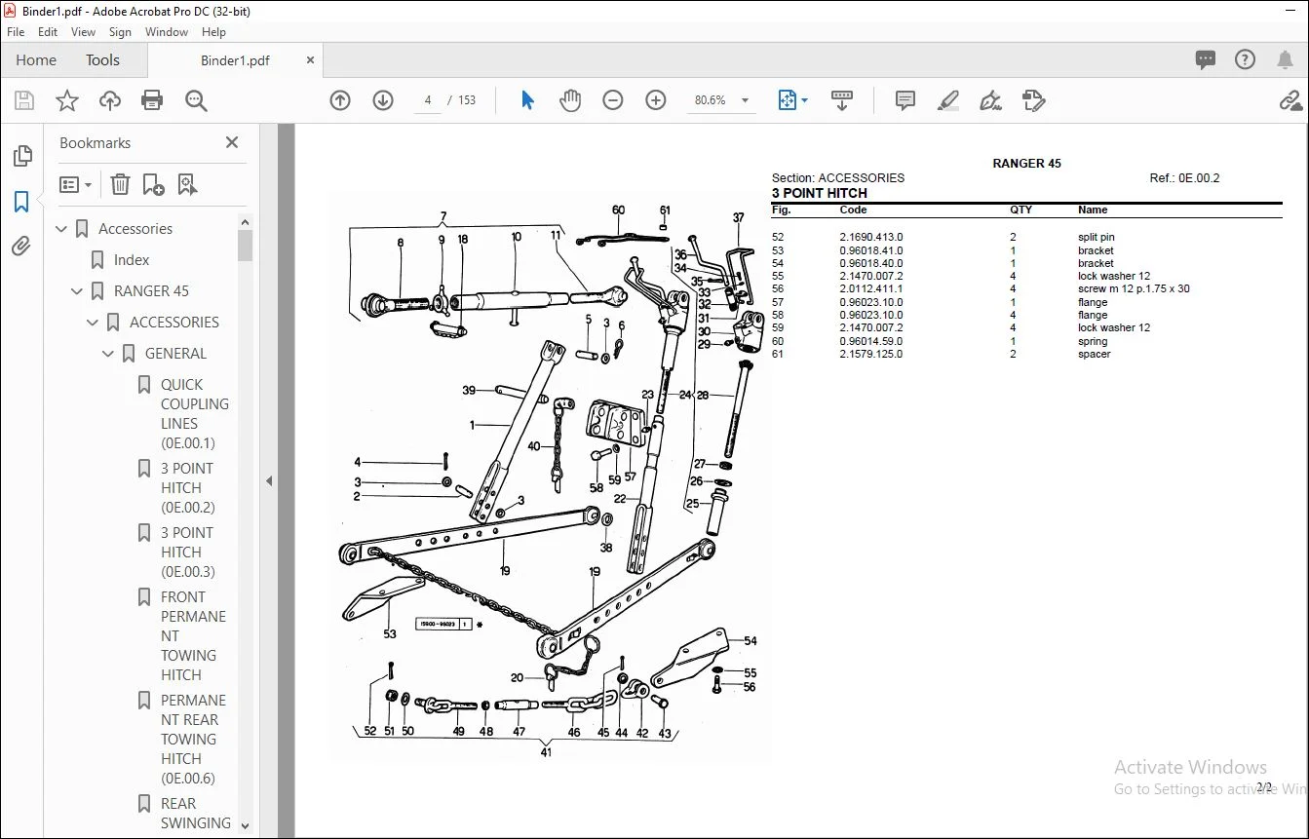
Task: Open the Help menu
Action: point(213,32)
